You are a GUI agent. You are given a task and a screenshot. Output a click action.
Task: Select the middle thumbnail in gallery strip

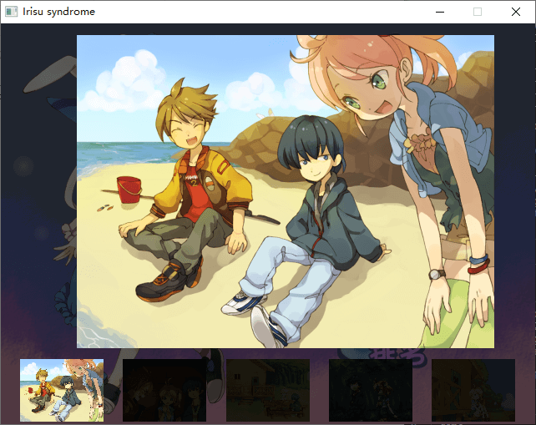click(x=267, y=390)
